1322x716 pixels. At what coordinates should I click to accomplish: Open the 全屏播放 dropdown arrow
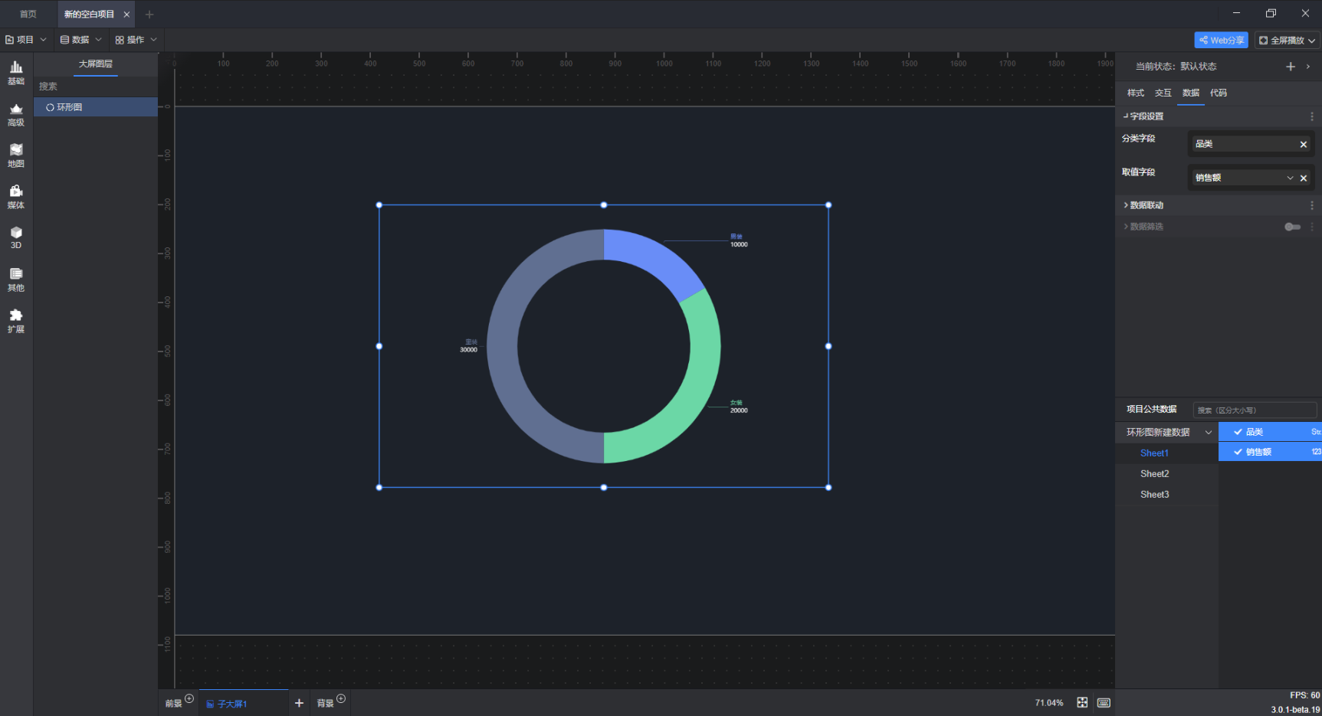coord(1312,41)
